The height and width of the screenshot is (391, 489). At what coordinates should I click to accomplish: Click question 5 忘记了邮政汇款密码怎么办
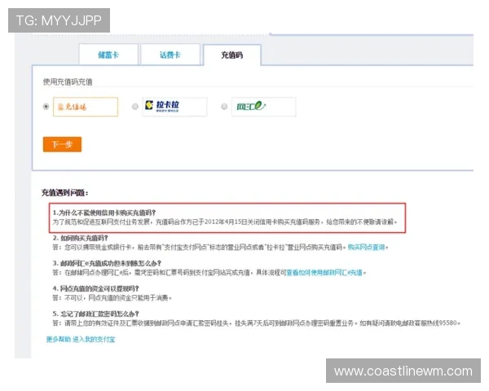(95, 314)
